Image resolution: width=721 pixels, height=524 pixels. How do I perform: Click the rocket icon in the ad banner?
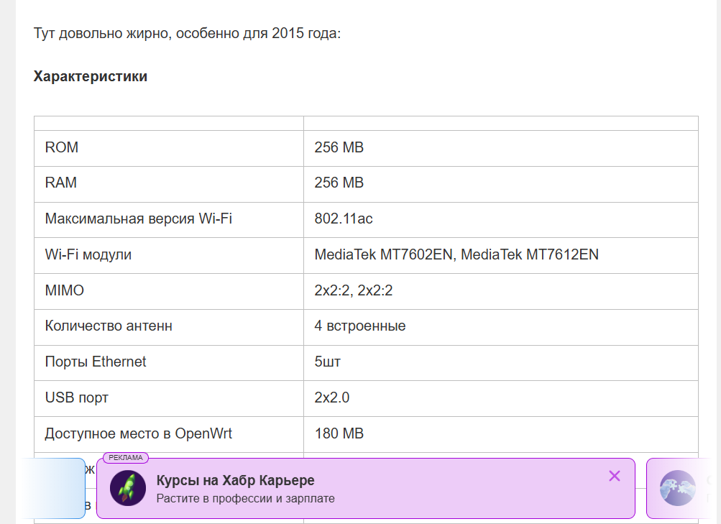point(128,489)
